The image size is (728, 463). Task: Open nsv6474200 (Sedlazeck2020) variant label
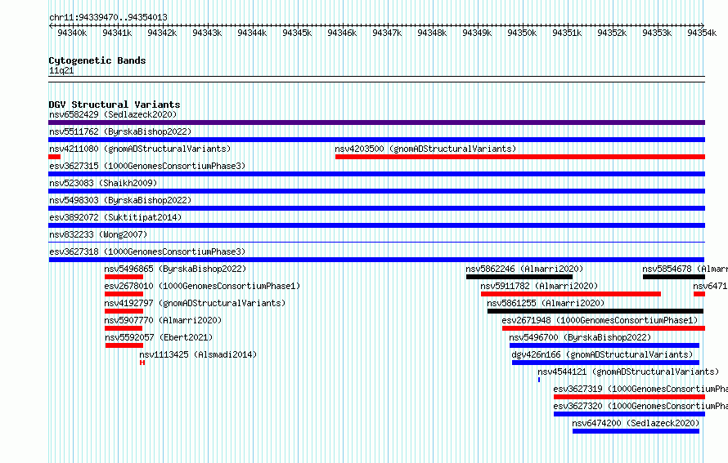[x=636, y=423]
